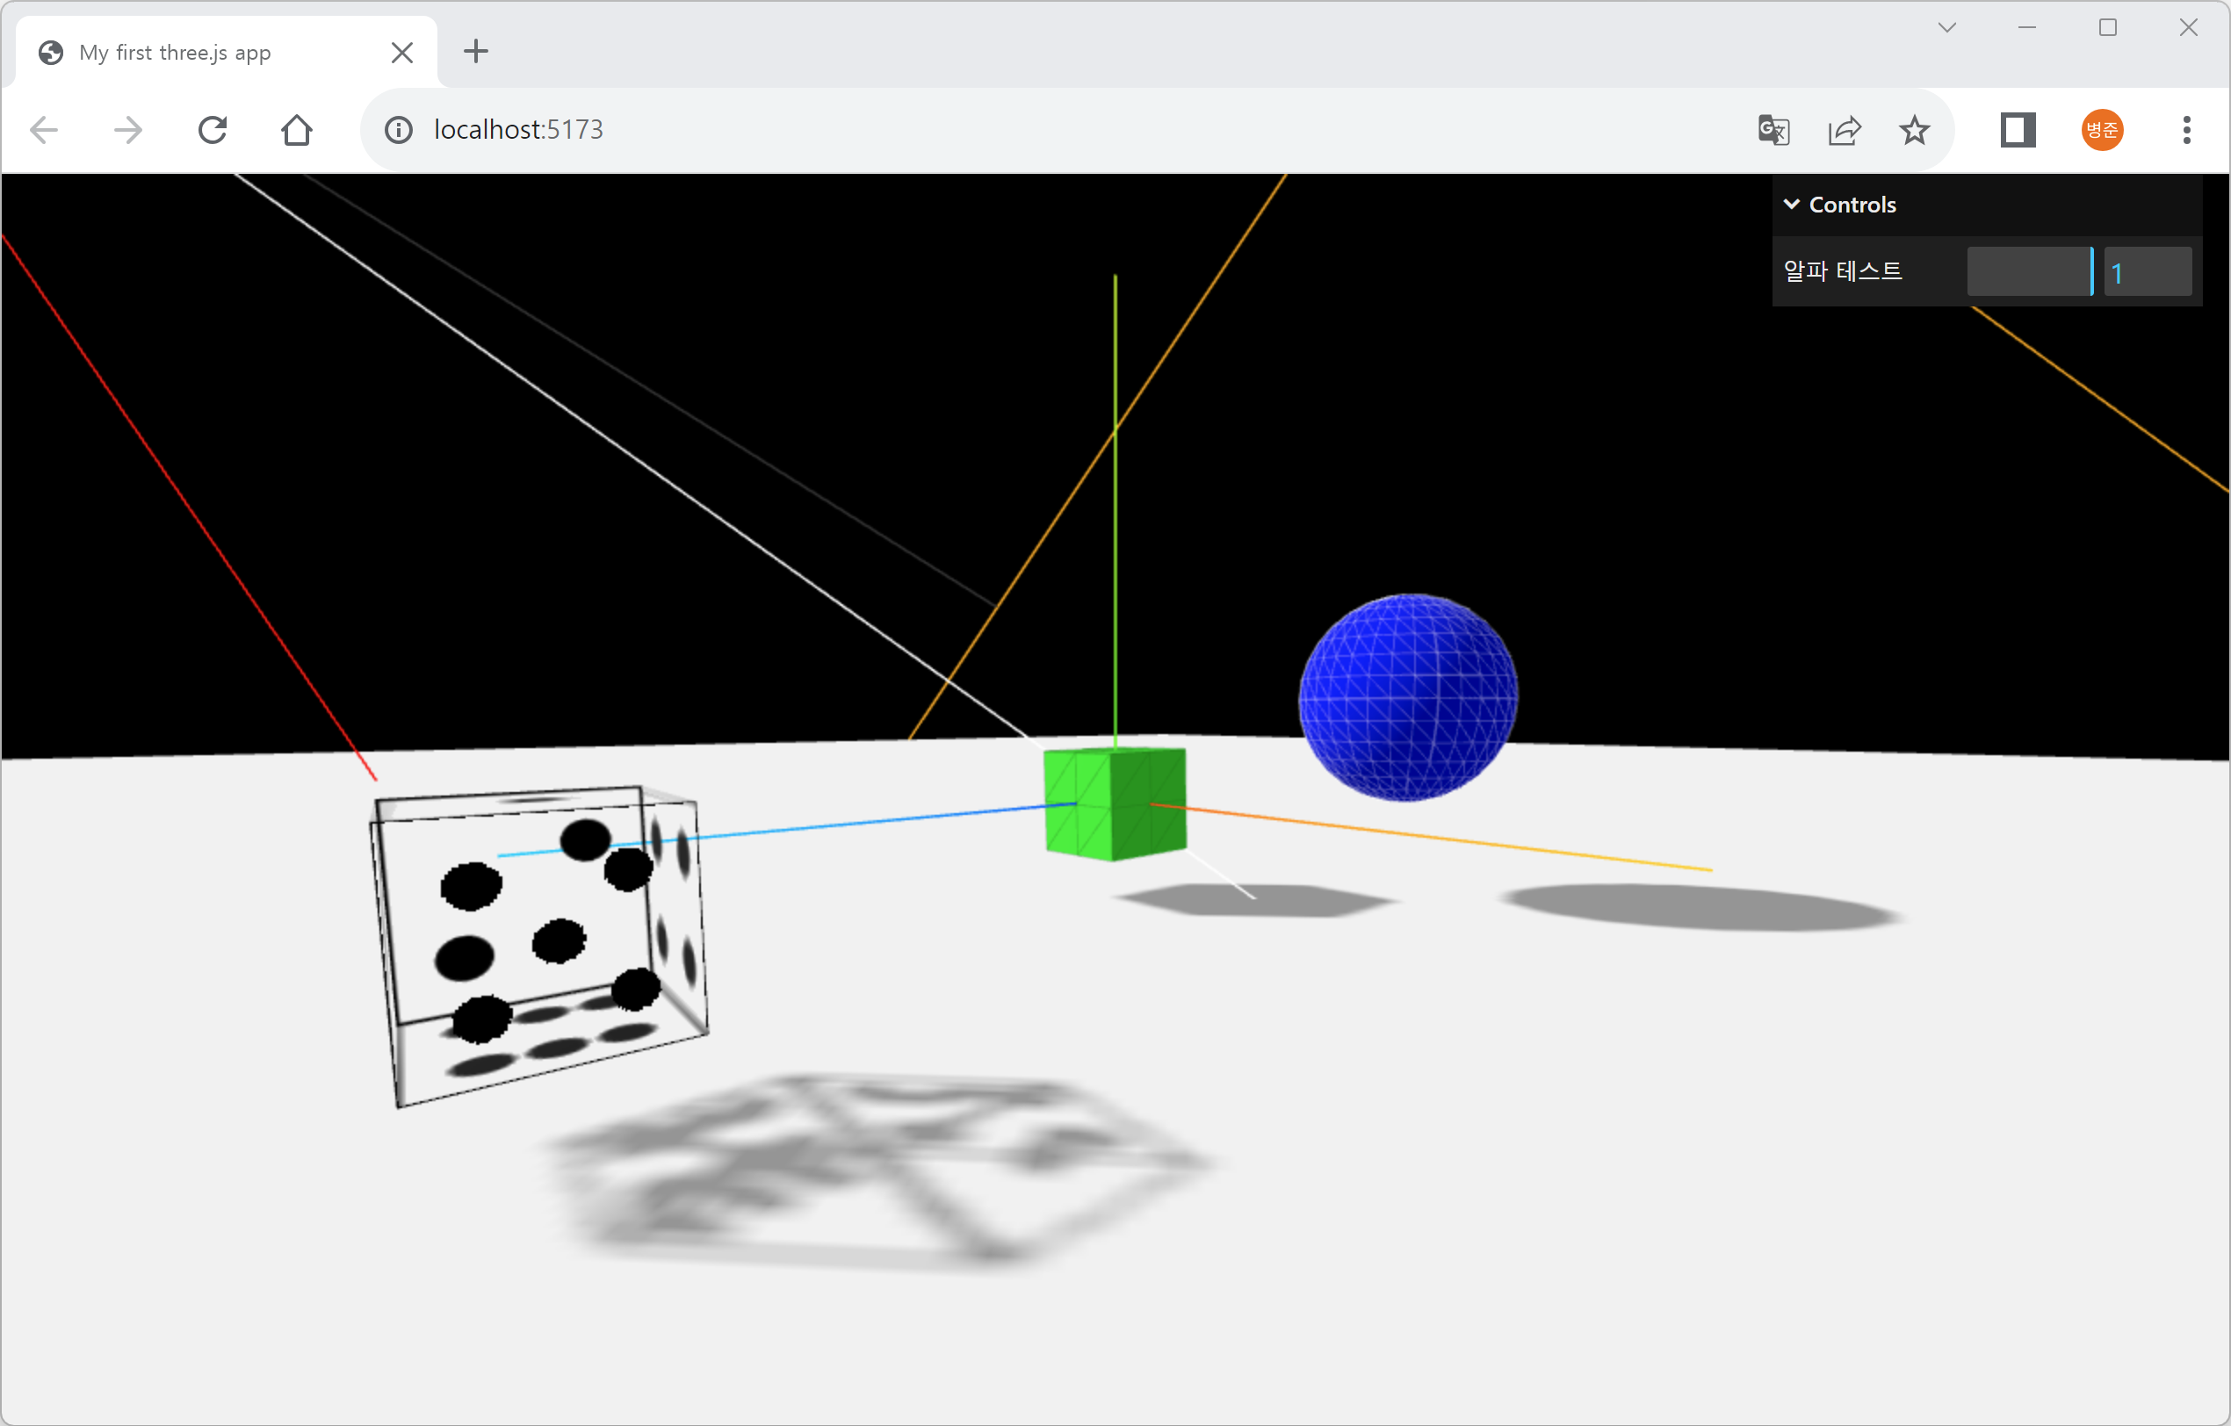
Task: Click the blue wireframe sphere
Action: coord(1408,696)
